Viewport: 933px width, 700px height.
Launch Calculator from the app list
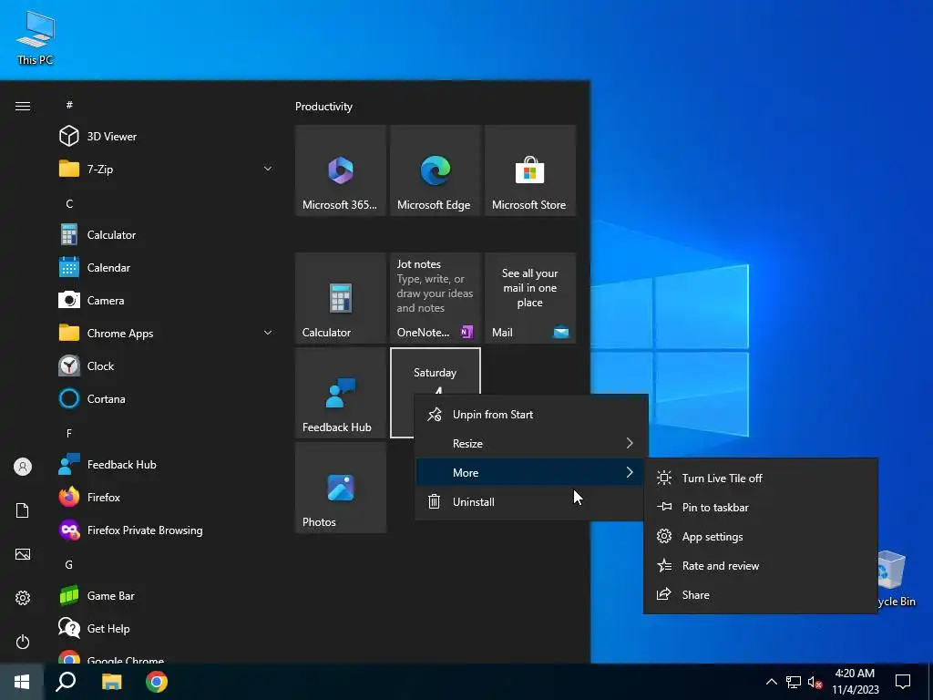[167, 234]
